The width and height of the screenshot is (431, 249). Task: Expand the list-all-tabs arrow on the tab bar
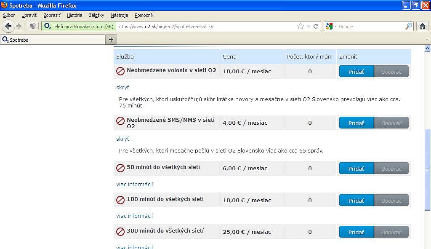427,39
